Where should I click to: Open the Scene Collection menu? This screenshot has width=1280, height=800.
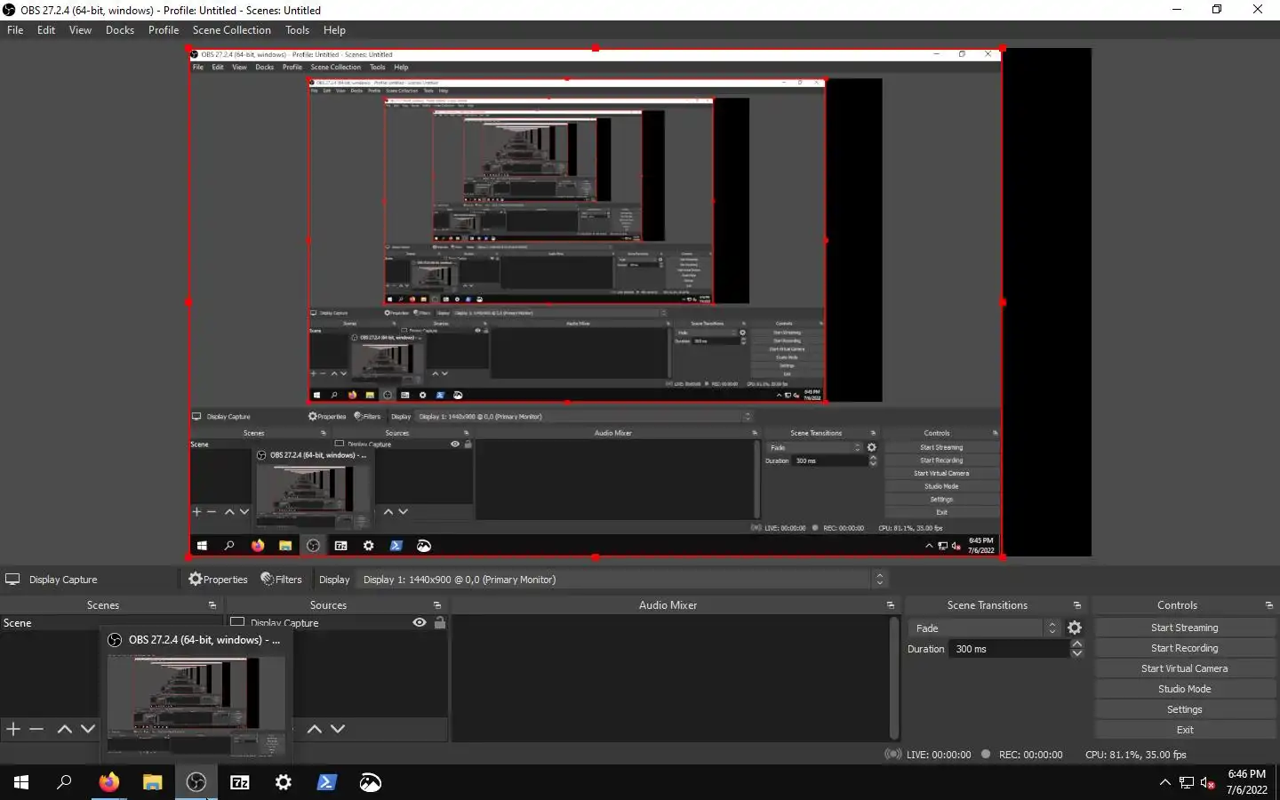click(232, 30)
